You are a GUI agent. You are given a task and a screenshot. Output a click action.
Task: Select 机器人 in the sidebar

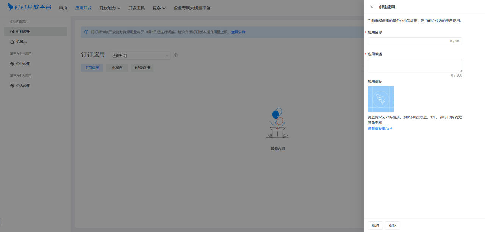tap(36, 42)
